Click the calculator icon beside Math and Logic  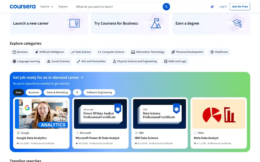tap(166, 61)
